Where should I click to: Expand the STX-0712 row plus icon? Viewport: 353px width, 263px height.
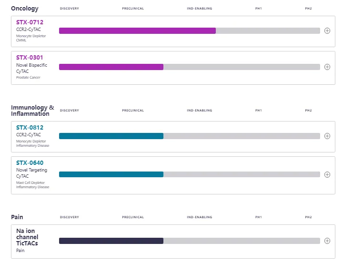327,31
